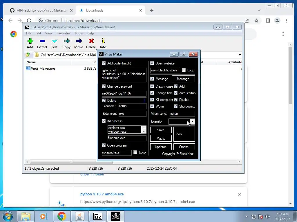The width and height of the screenshot is (297, 222).
Task: Open the View menu in 7-Zip
Action: [x=49, y=33]
